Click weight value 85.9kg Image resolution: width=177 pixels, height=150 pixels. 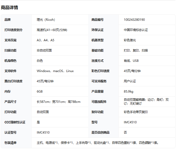[x=129, y=92]
